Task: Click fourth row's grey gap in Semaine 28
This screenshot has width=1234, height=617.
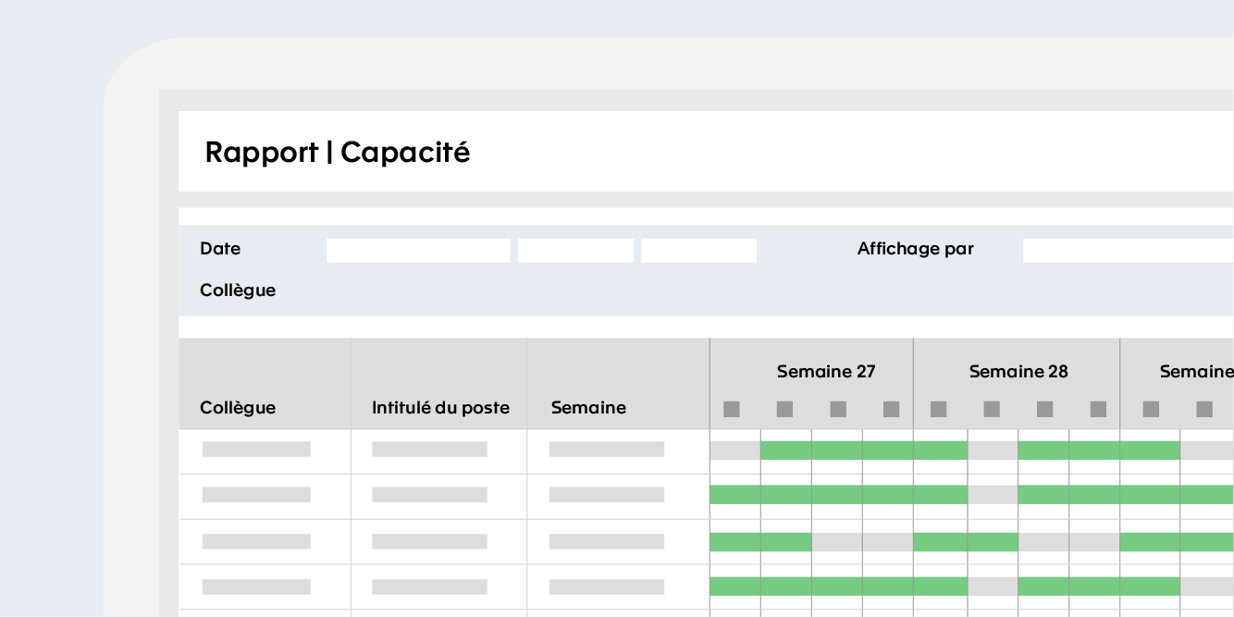Action: click(x=993, y=586)
